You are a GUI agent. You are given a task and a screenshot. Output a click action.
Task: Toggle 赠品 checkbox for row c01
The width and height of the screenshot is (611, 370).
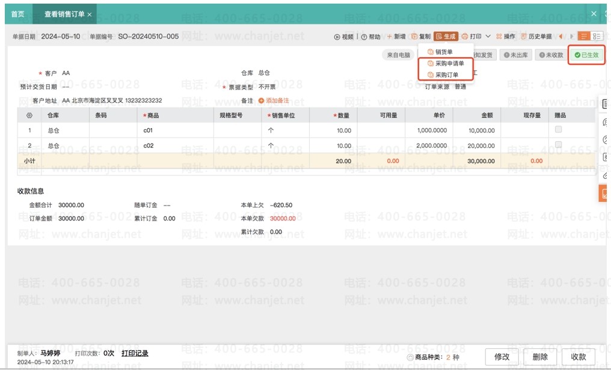tap(559, 130)
